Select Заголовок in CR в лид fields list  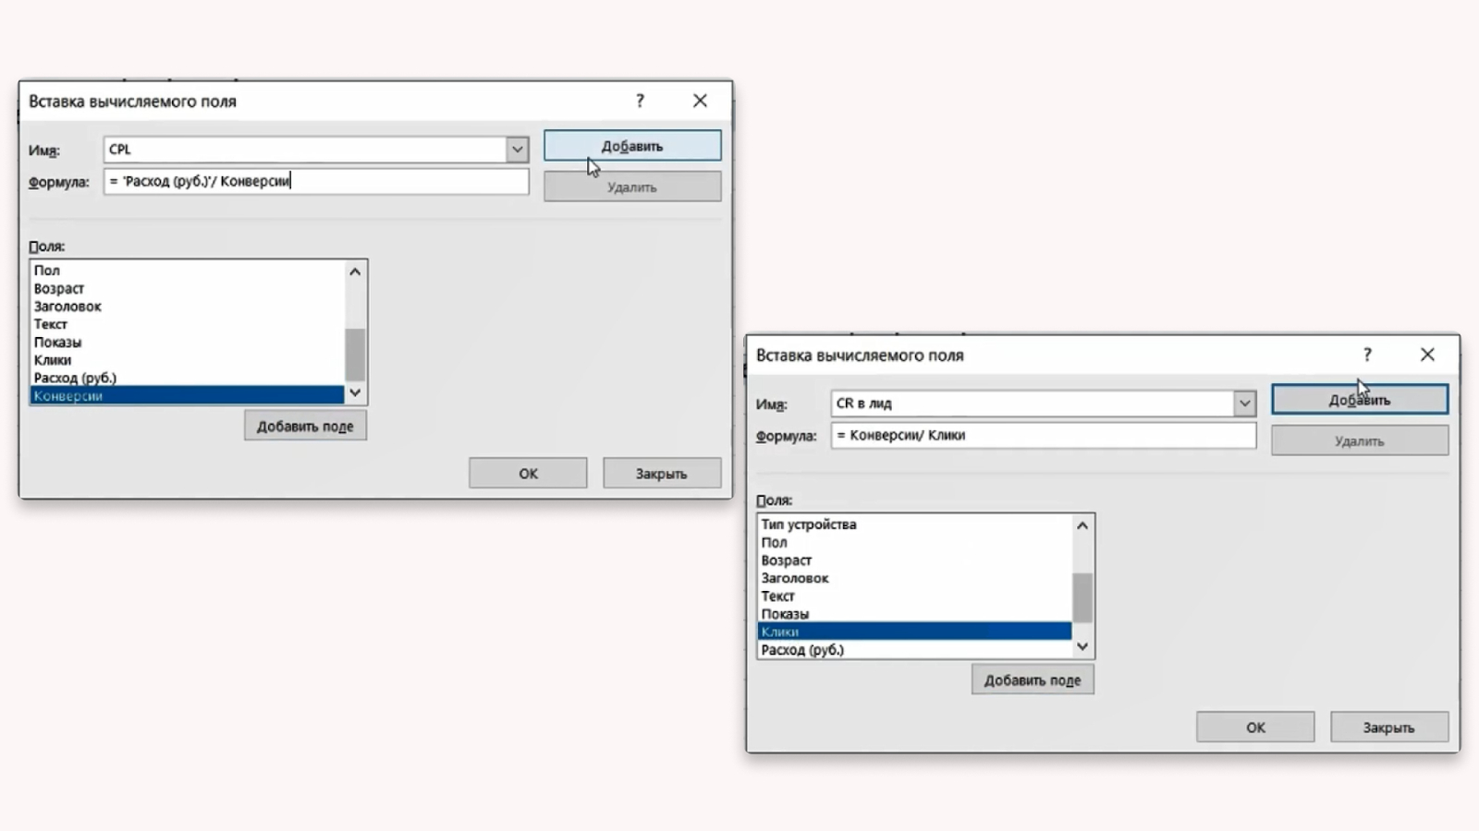click(915, 578)
